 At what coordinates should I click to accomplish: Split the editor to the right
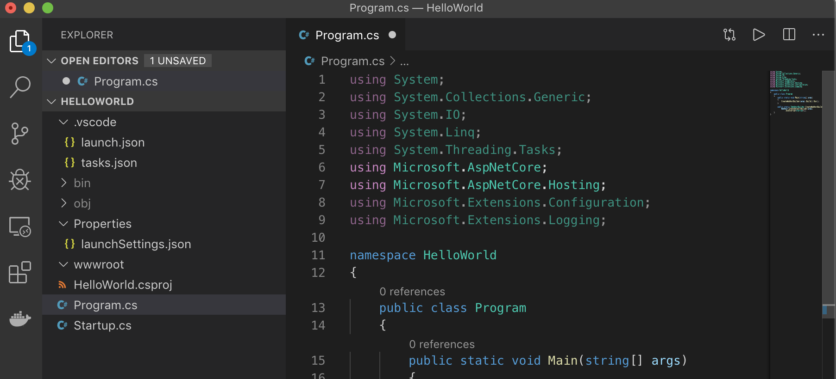point(789,35)
